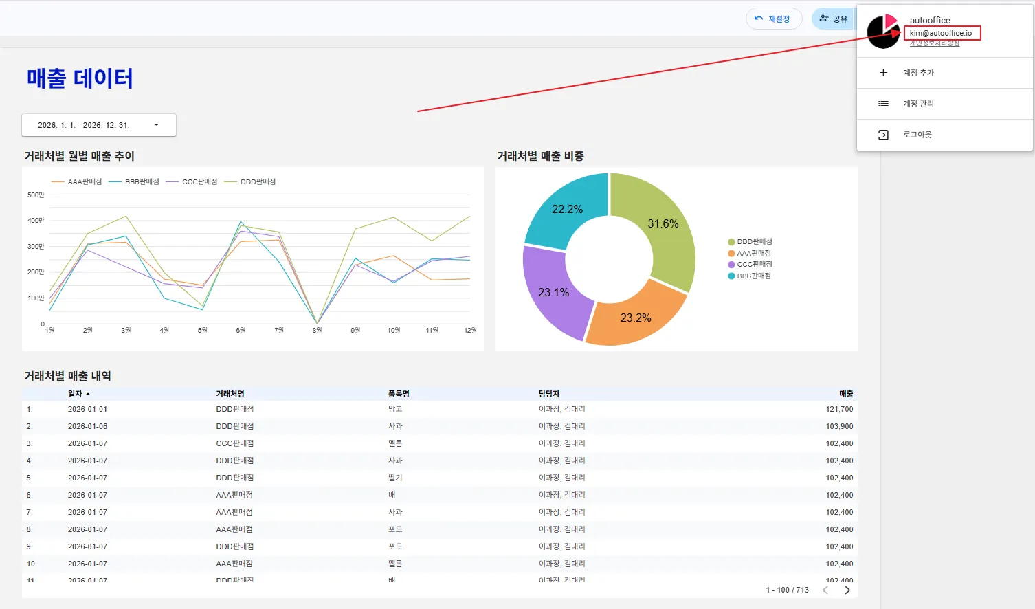Select 계정 관리 in the account menu

[x=945, y=104]
